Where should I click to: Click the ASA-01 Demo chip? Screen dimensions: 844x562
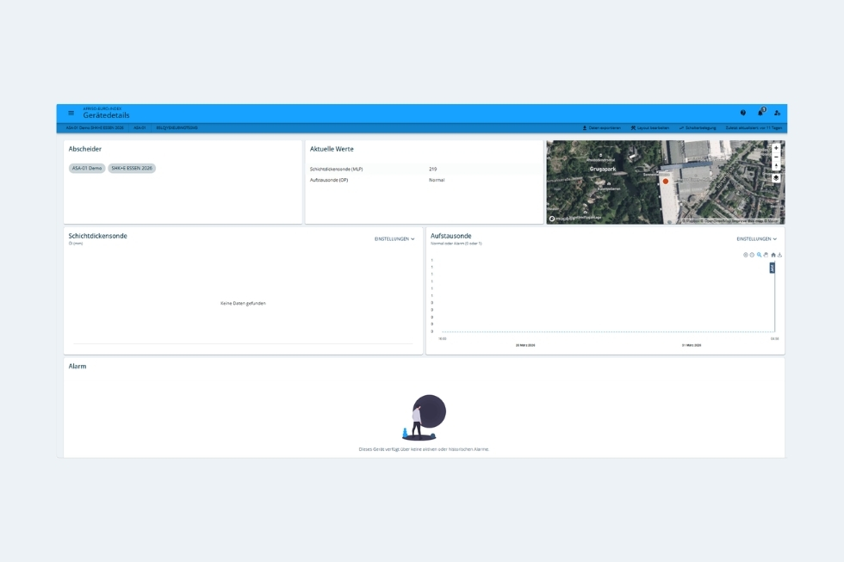point(87,169)
